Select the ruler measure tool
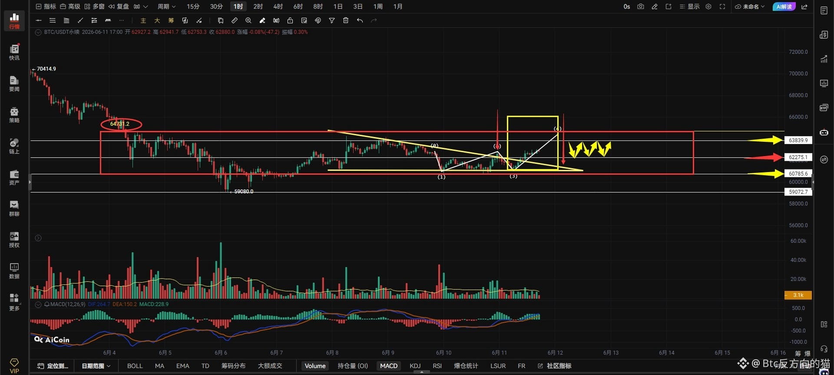Screen dimensions: 834x375 pos(235,20)
